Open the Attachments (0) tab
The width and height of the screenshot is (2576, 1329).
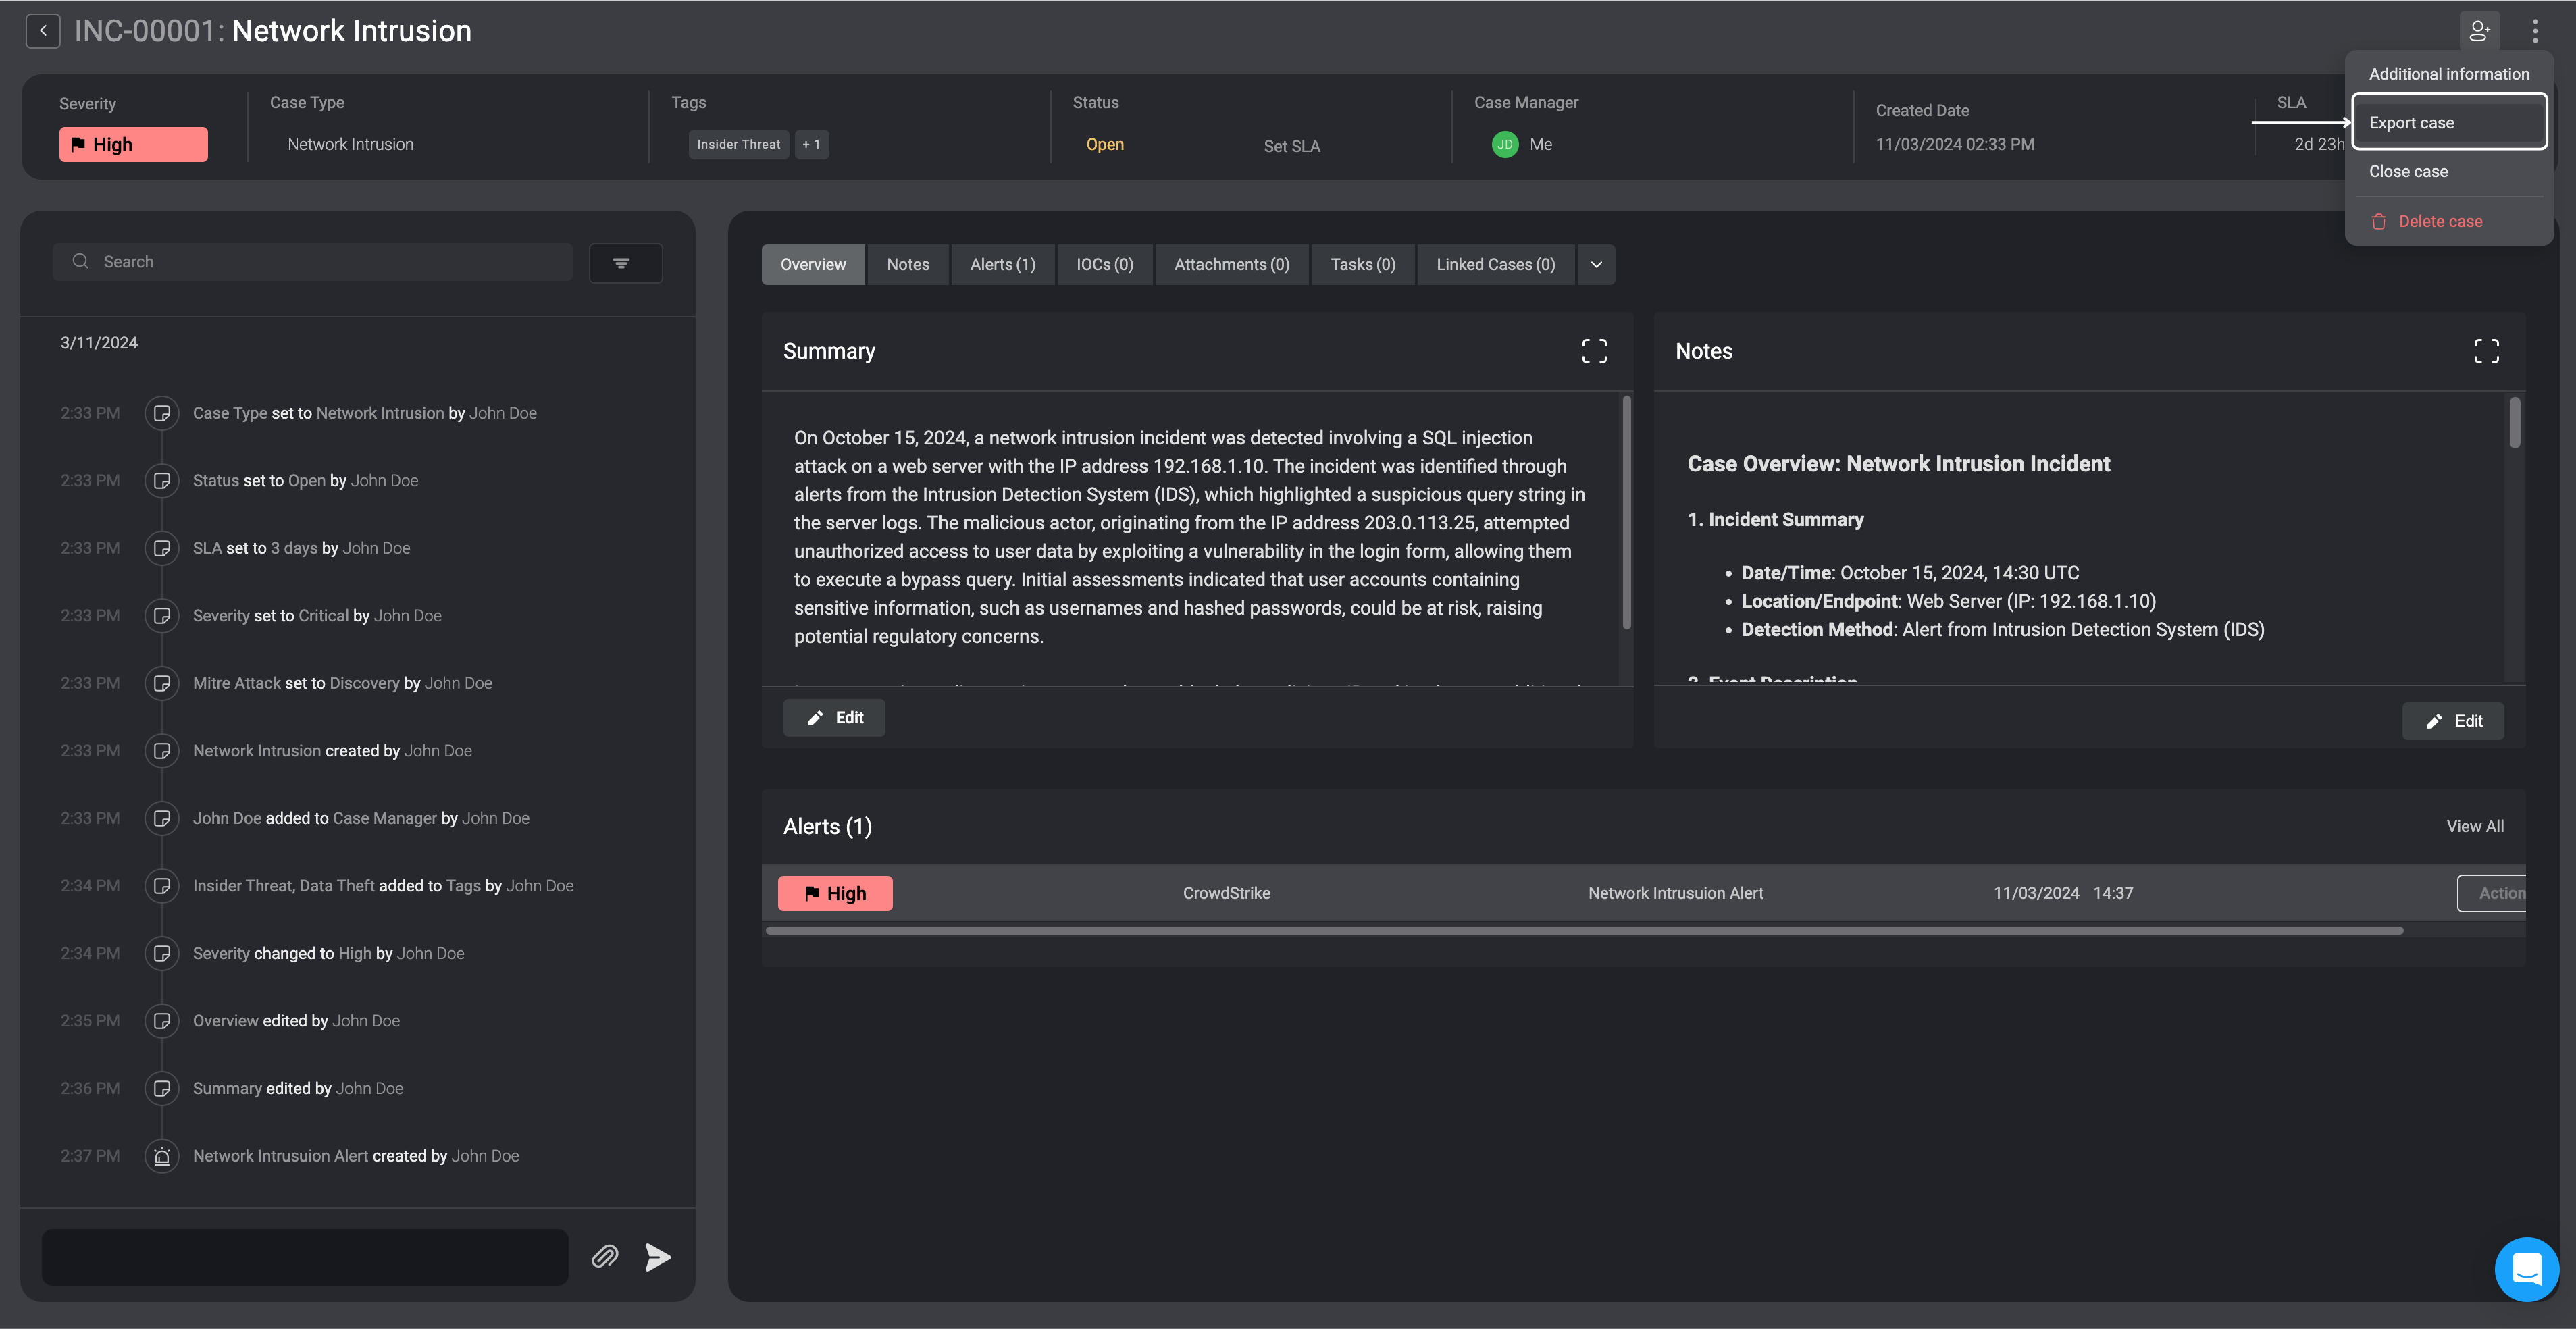[1231, 265]
